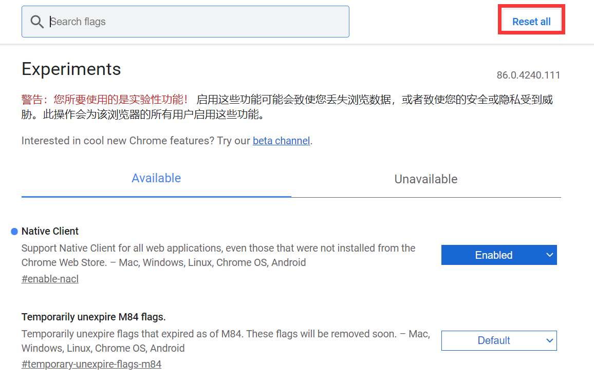Click the Temporarily unexpire M84 flags title
This screenshot has width=594, height=382.
point(94,316)
